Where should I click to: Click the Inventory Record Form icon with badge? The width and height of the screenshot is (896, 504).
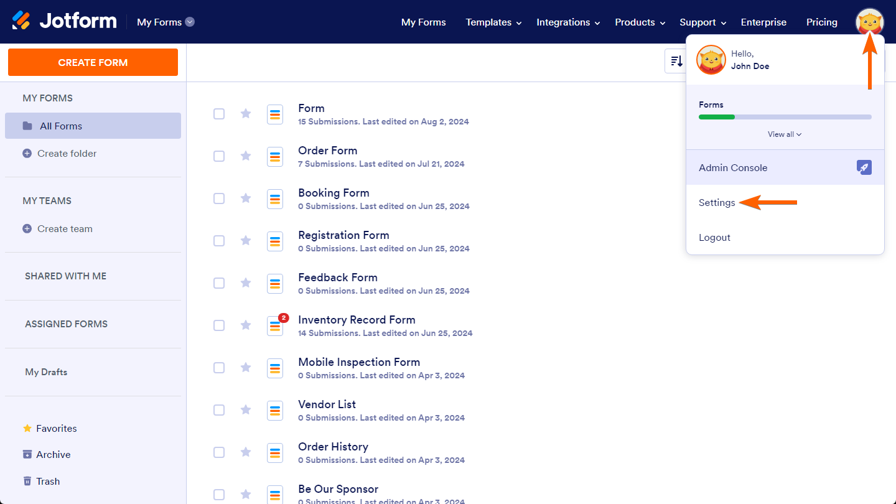pyautogui.click(x=276, y=325)
